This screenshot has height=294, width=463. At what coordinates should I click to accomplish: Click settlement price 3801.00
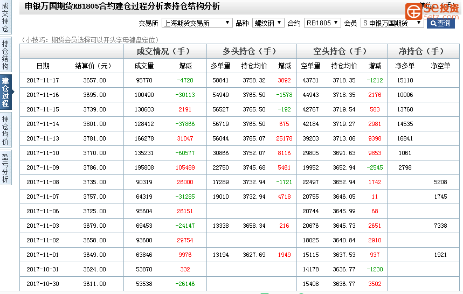(x=94, y=124)
